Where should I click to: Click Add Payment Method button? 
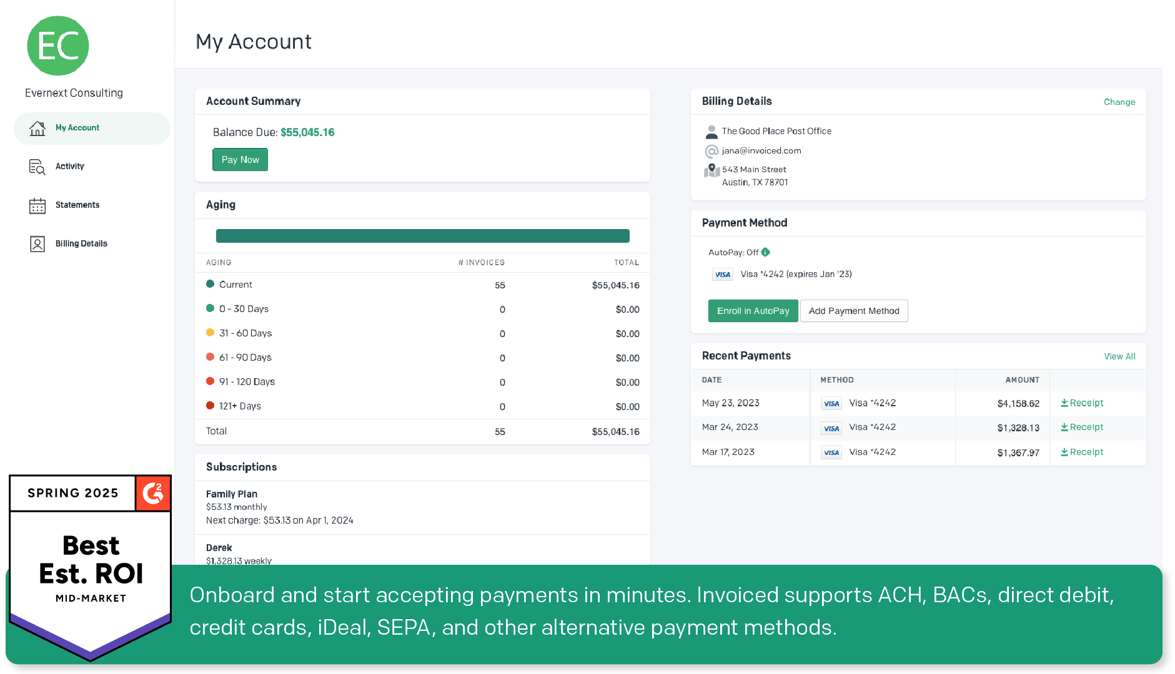[853, 311]
